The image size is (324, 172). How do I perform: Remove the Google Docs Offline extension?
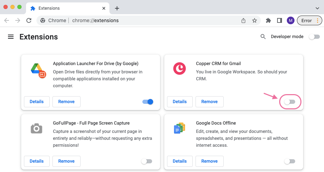(x=209, y=161)
